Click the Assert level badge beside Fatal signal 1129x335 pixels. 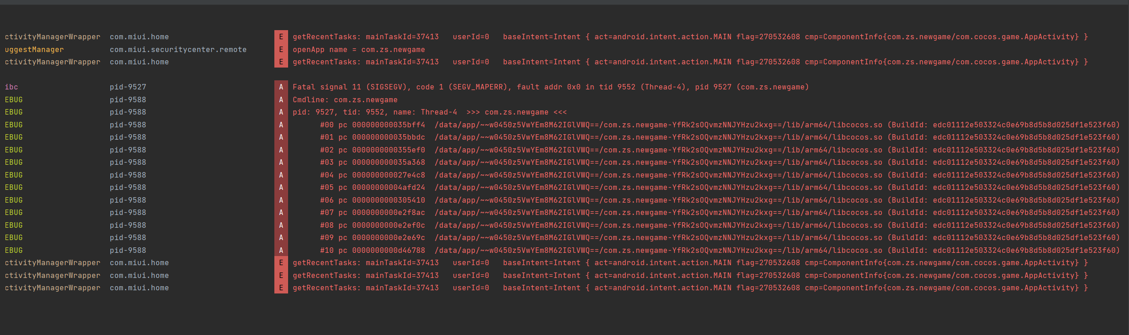click(x=281, y=87)
